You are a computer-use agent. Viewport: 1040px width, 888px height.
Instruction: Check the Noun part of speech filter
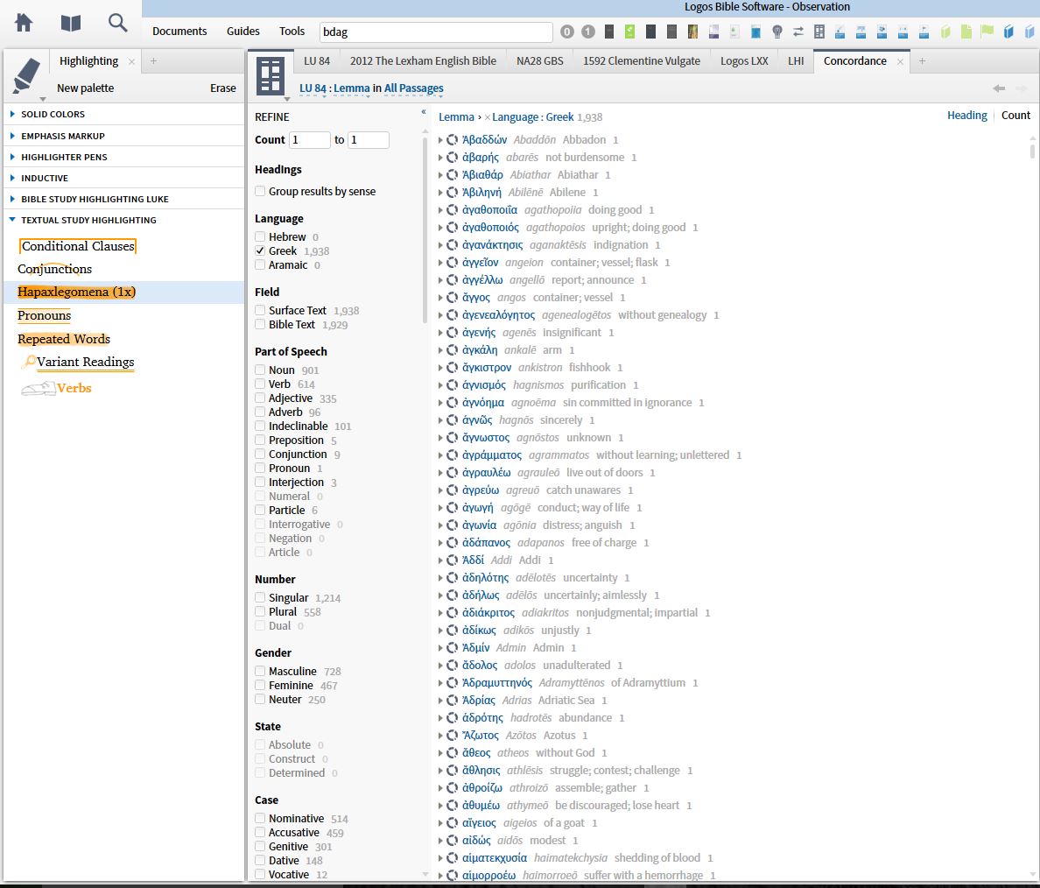click(260, 370)
